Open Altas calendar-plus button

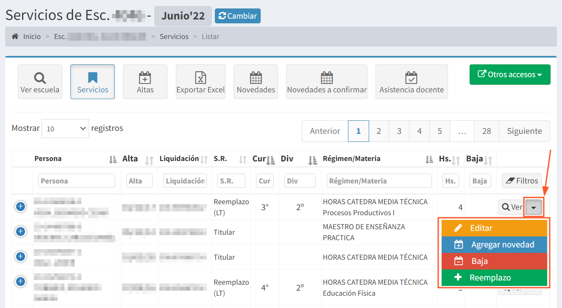pos(145,82)
